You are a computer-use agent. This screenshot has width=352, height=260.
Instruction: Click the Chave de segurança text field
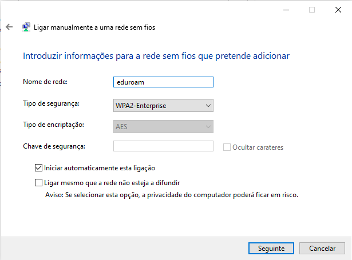[x=163, y=146]
